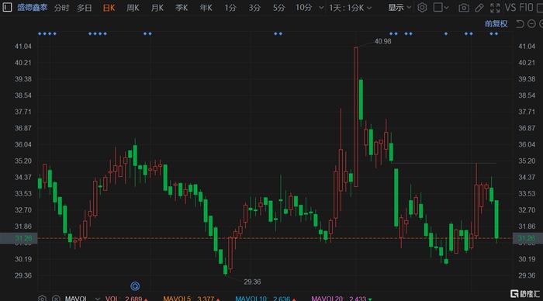Expand the 1天:1分K interval dropdown

click(350, 8)
